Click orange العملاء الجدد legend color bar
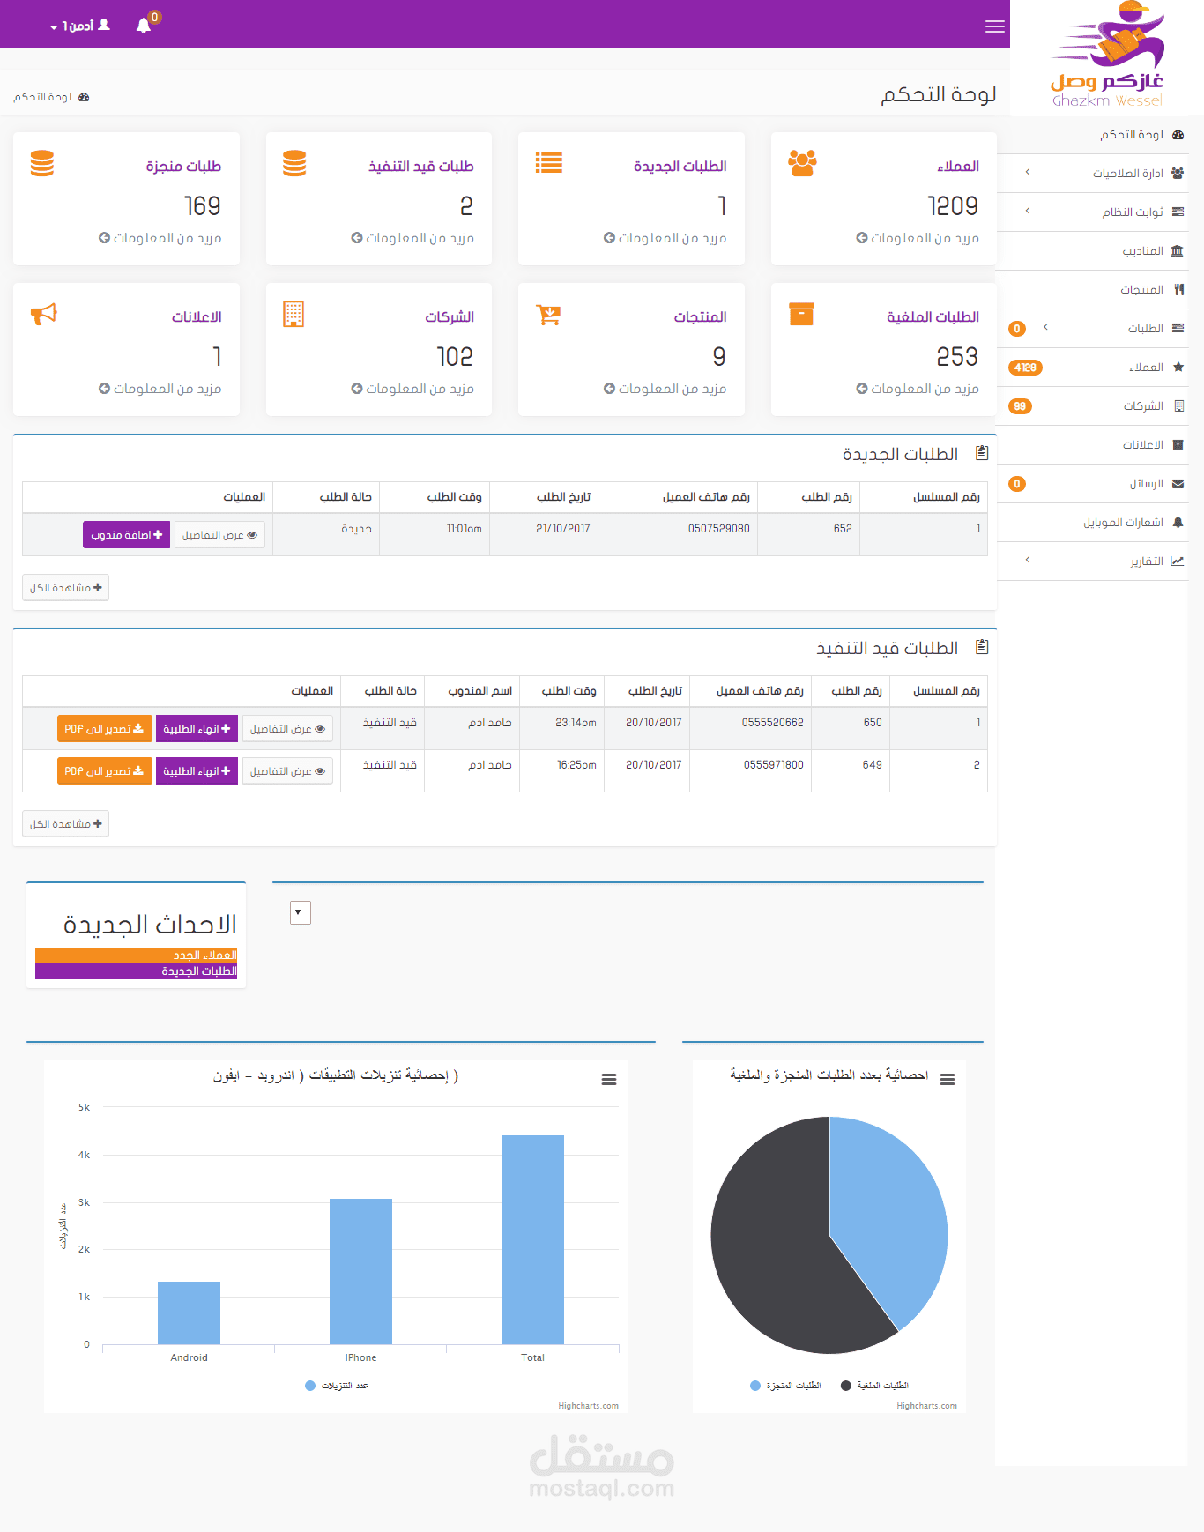This screenshot has width=1204, height=1532. (137, 956)
